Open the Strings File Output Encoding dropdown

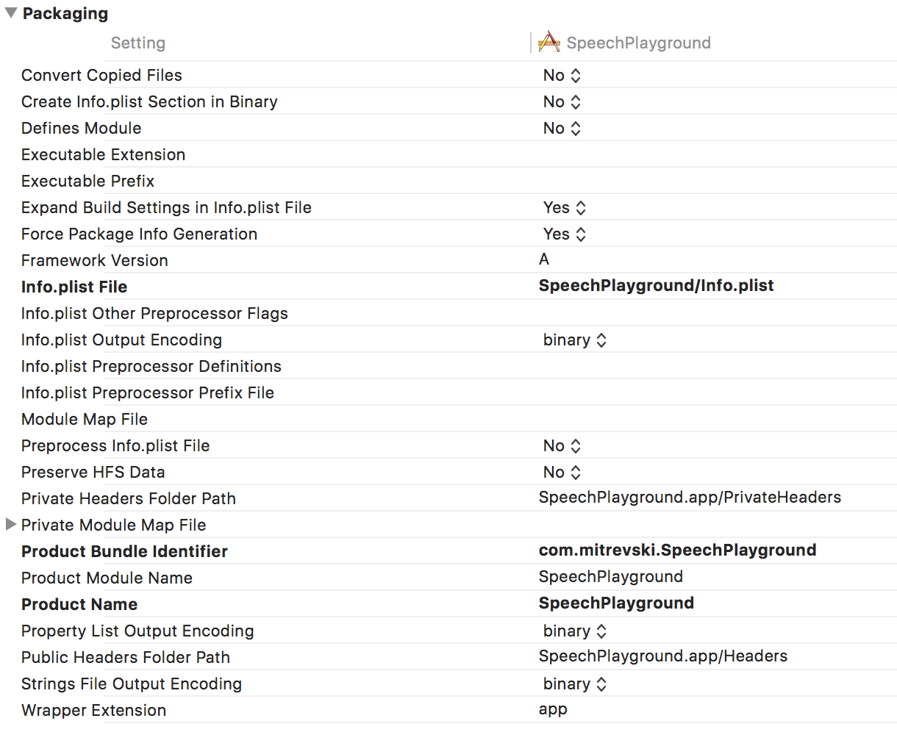tap(601, 684)
